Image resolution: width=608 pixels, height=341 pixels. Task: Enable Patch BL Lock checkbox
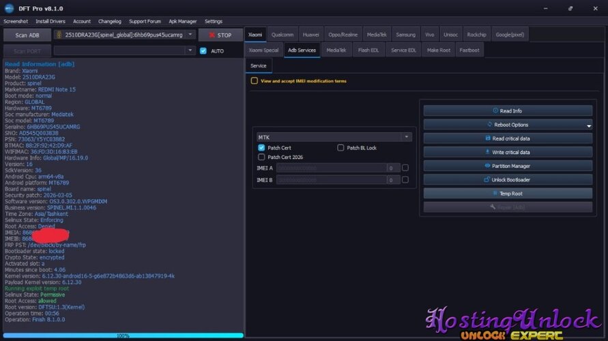(341, 147)
